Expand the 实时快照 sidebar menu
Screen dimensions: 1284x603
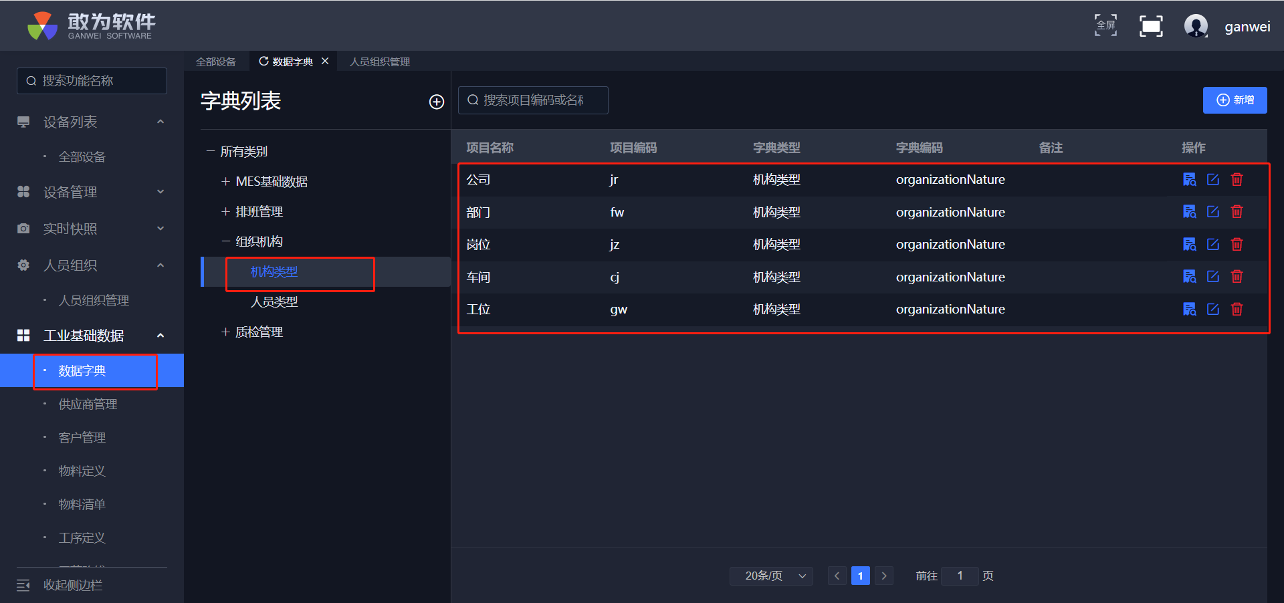click(x=160, y=229)
